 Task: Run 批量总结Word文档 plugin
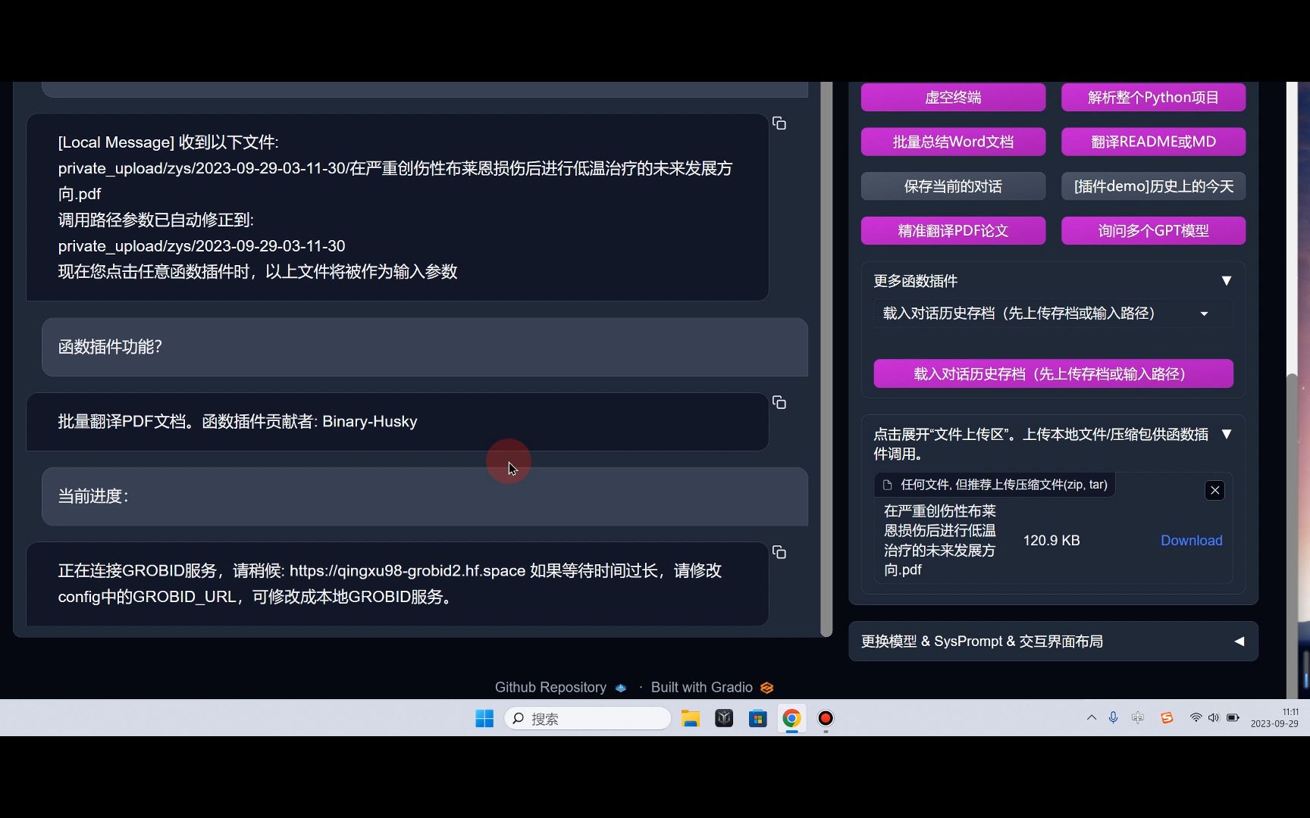[x=953, y=142]
